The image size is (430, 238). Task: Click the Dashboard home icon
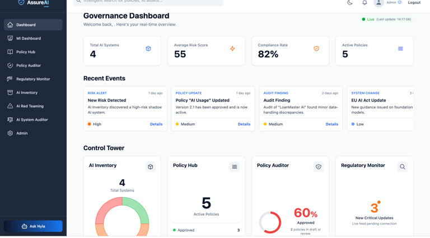[10, 25]
